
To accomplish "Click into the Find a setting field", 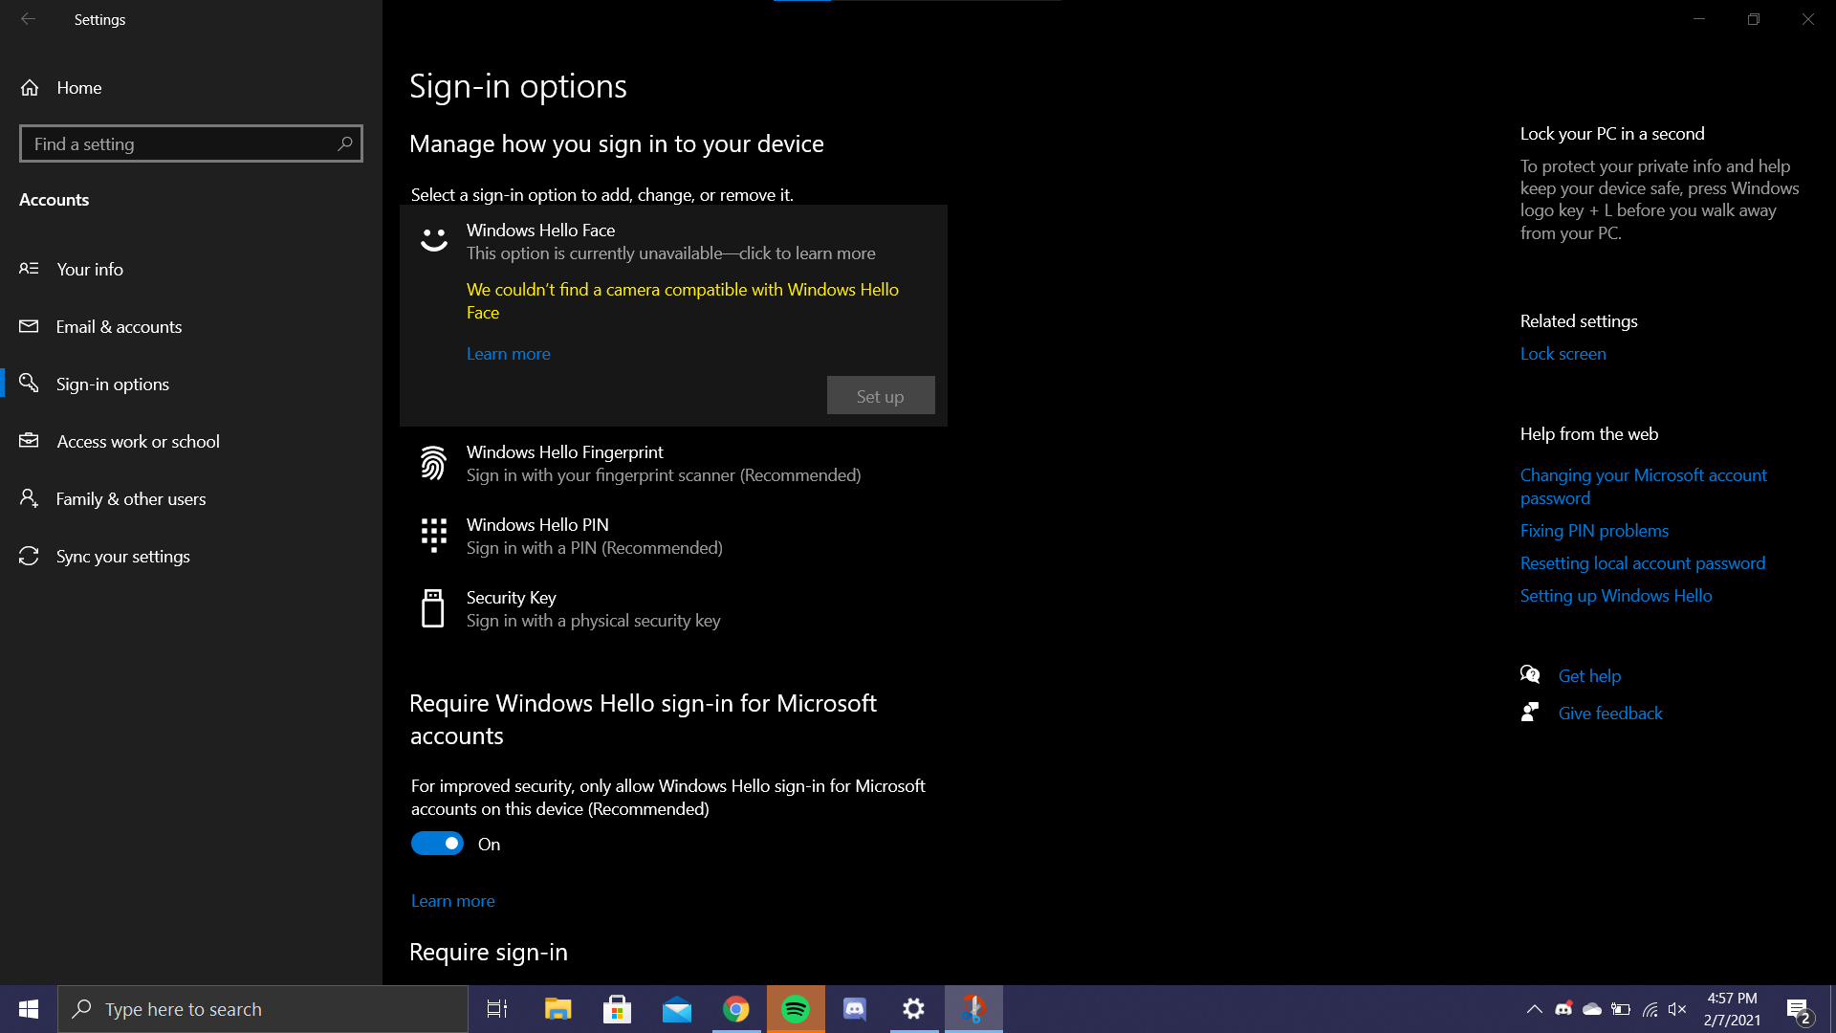I will 191,143.
